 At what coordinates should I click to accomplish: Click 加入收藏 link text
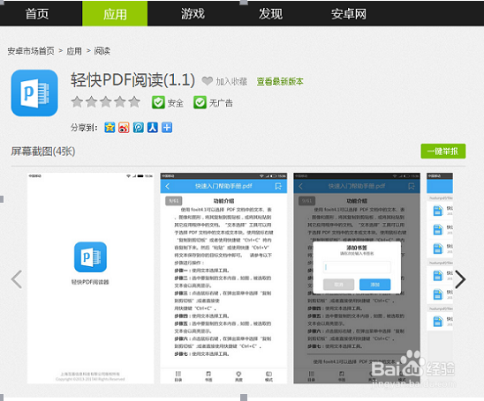pyautogui.click(x=231, y=82)
